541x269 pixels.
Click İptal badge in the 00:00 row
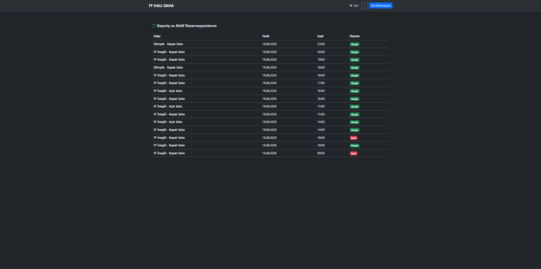[x=354, y=153]
